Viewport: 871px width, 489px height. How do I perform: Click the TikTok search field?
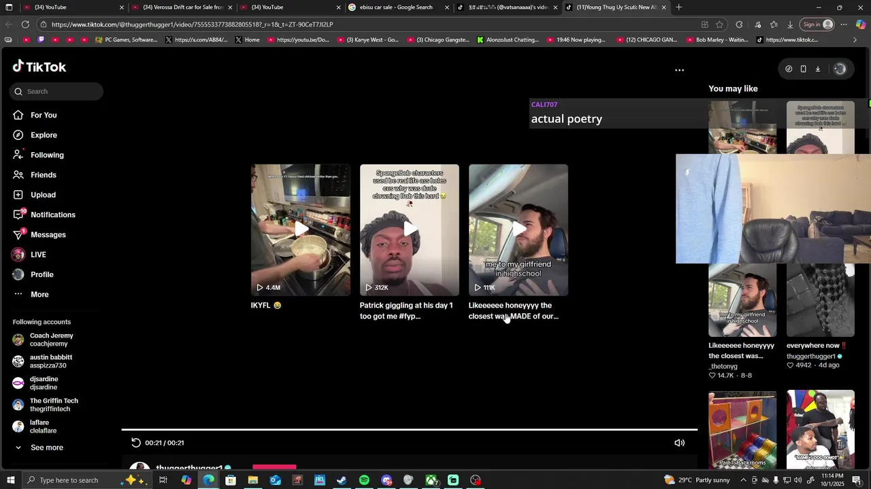coord(56,91)
